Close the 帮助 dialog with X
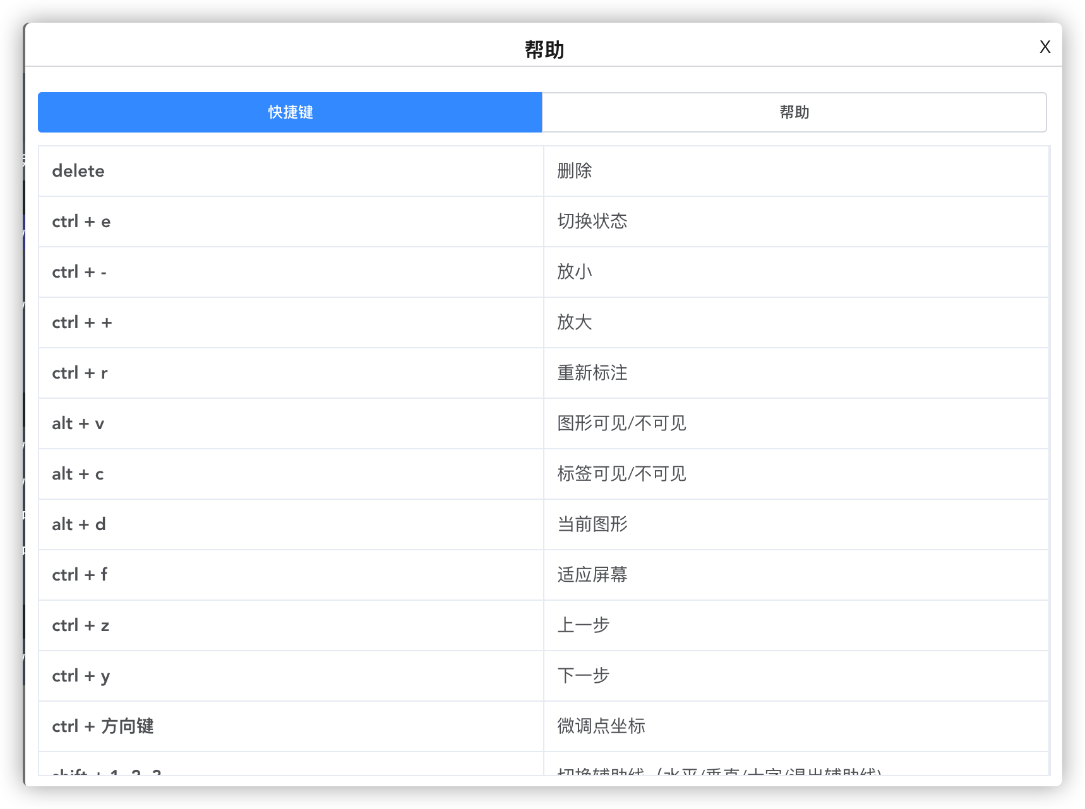The image size is (1085, 809). click(1045, 47)
